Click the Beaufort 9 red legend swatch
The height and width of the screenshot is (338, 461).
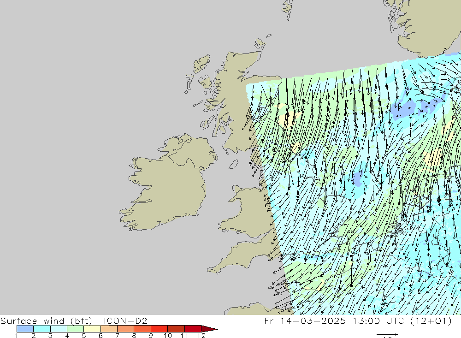[159, 329]
